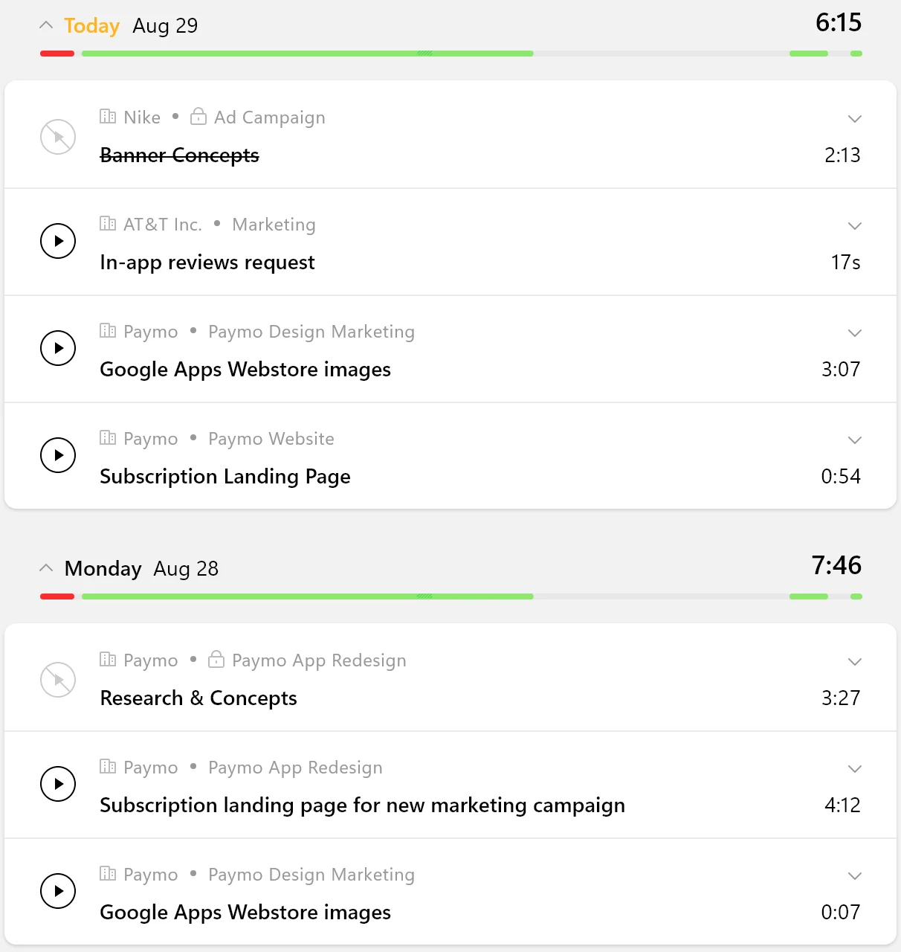Click the long green segment on Monday's timeline bar
Screen dimensions: 901x952
(308, 596)
